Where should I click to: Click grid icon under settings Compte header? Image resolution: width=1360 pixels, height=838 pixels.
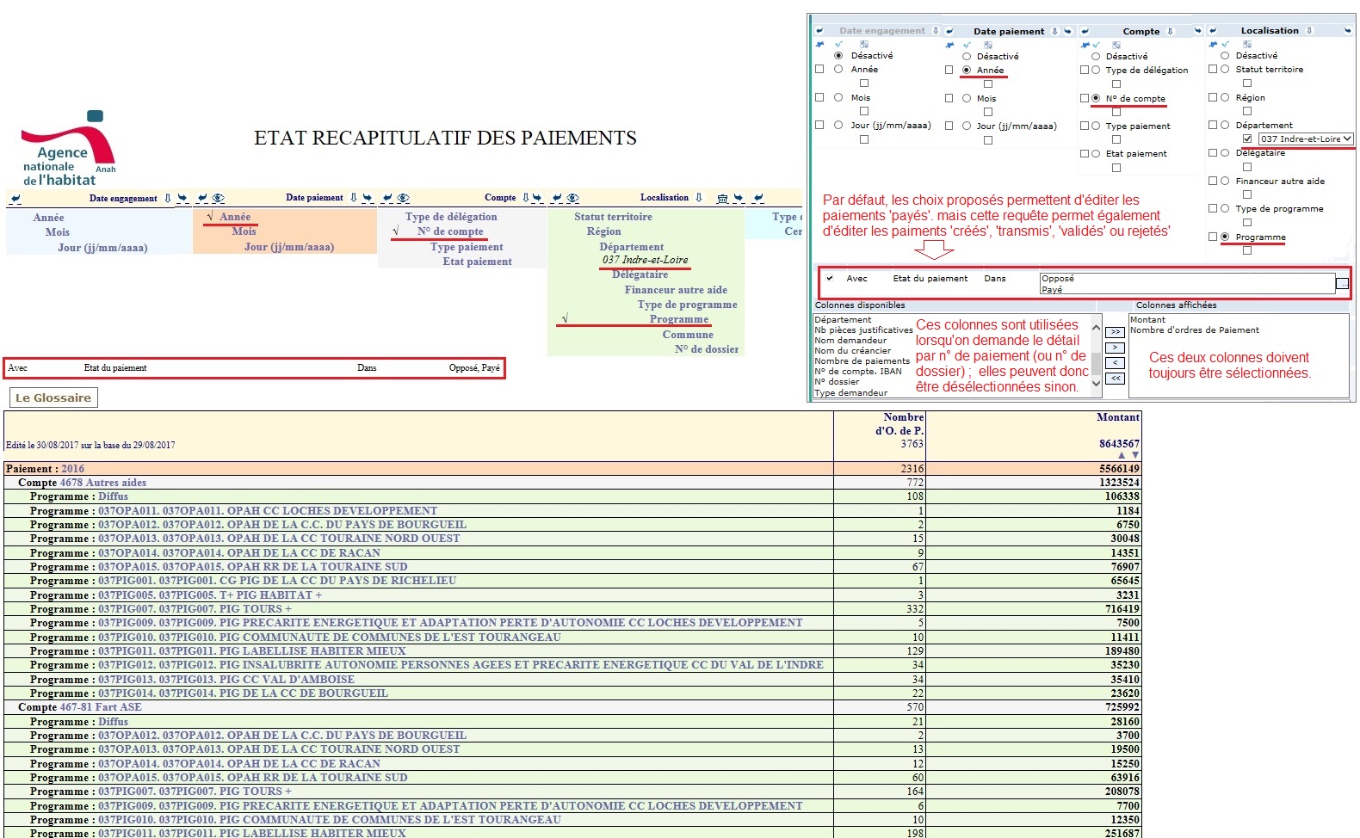[x=1116, y=45]
